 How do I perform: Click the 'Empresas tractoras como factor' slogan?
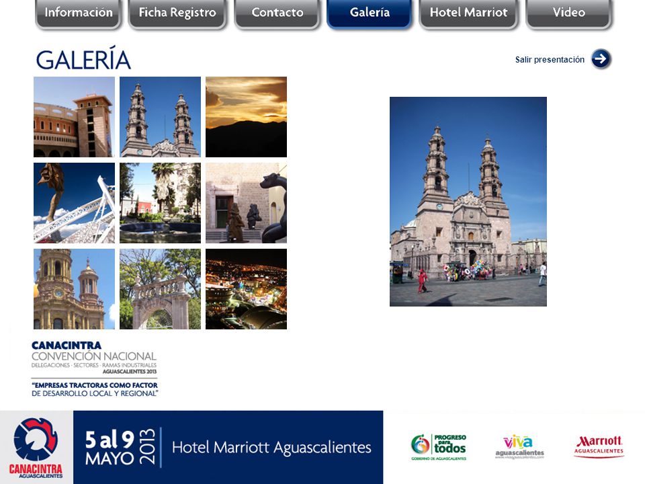[x=95, y=389]
